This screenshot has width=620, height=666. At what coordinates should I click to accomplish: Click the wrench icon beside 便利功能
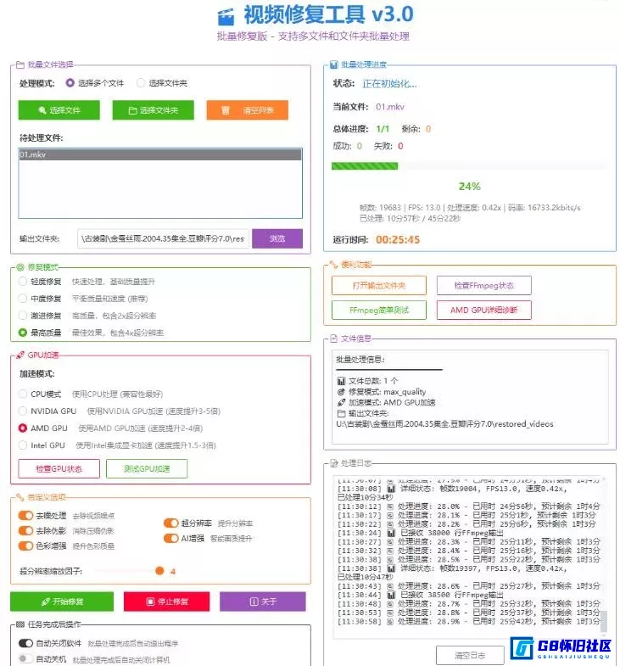[x=334, y=265]
